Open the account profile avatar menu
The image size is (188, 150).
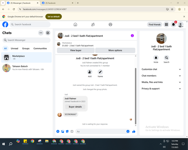coord(180,24)
